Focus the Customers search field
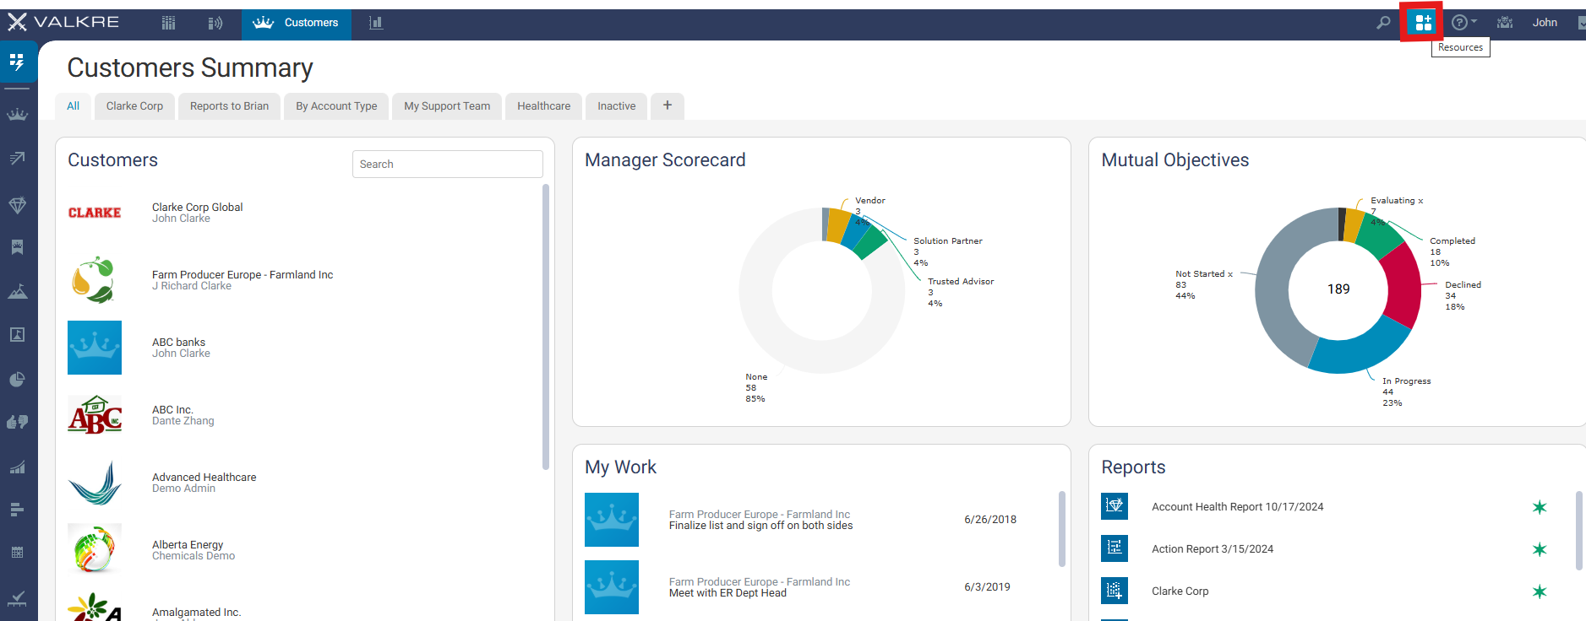 point(448,165)
